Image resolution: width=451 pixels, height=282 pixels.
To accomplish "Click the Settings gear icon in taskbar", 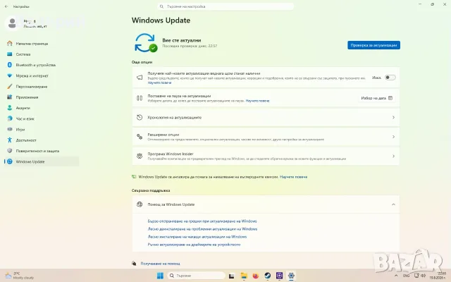I will pos(291,276).
